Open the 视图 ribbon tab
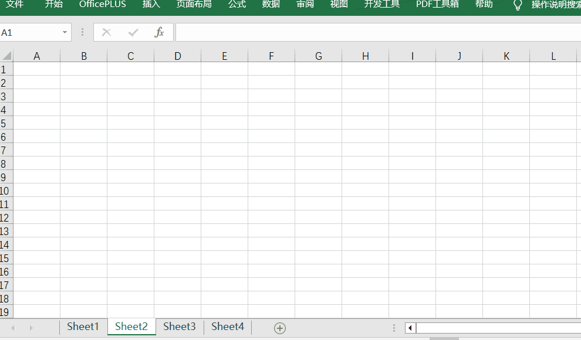Viewport: 581px width, 340px height. click(x=339, y=5)
